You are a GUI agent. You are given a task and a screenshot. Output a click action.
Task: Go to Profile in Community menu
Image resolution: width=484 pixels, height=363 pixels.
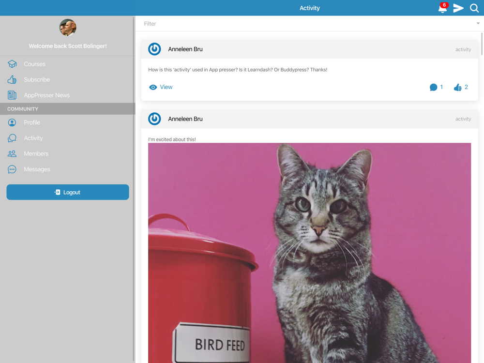tap(68, 122)
